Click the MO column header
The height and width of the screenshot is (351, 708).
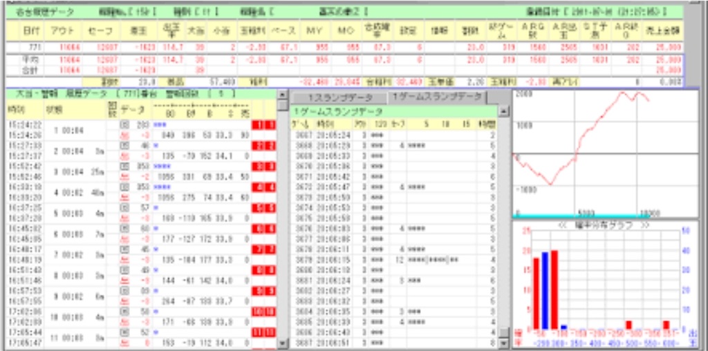coord(346,30)
